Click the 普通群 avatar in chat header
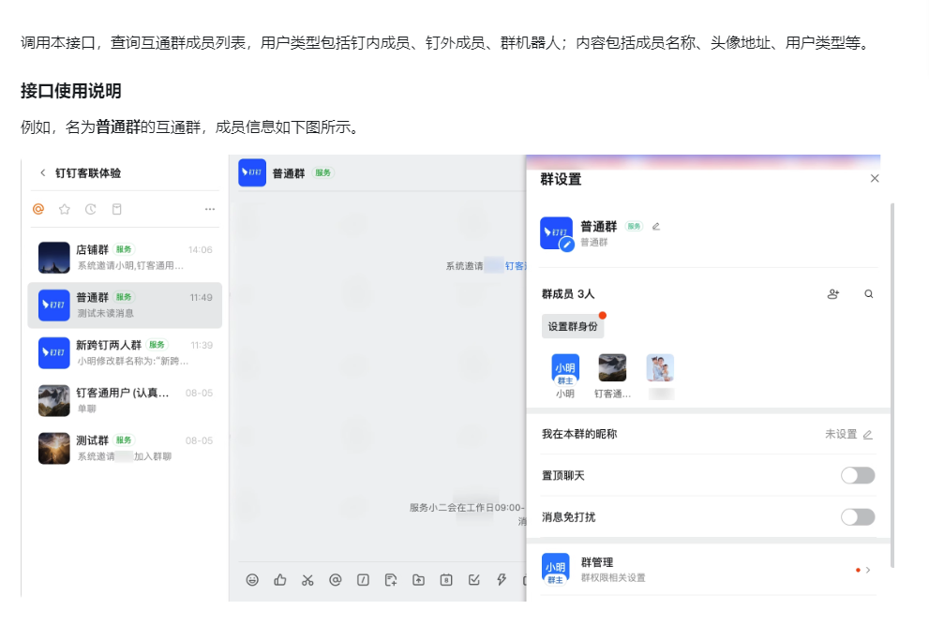The width and height of the screenshot is (929, 625). [252, 172]
